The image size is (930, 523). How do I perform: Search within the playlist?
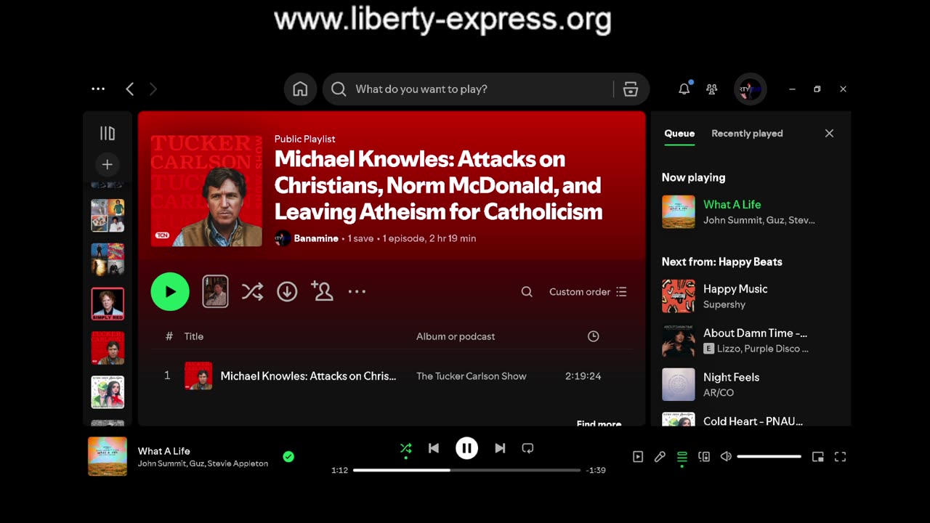click(527, 291)
